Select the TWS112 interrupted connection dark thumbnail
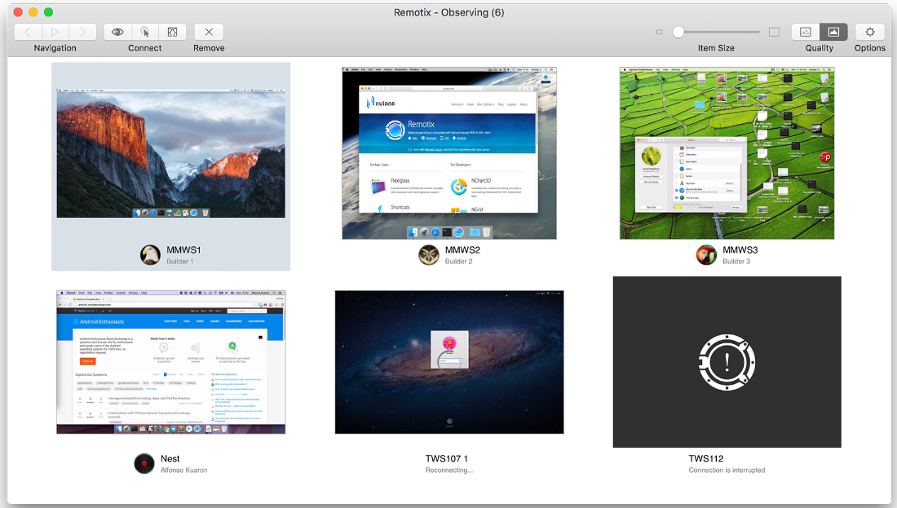This screenshot has width=897, height=508. (727, 362)
